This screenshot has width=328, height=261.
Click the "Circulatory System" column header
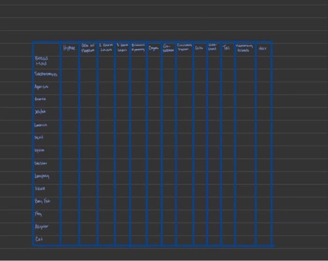[184, 47]
